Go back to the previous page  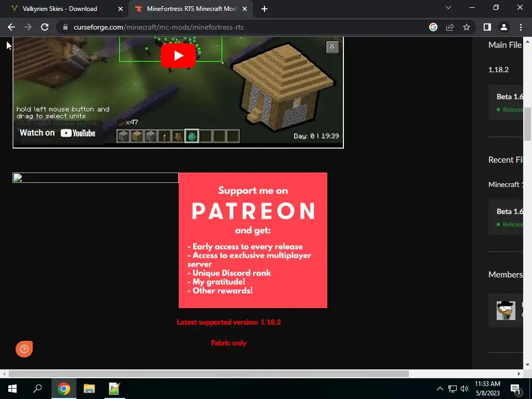pos(11,27)
